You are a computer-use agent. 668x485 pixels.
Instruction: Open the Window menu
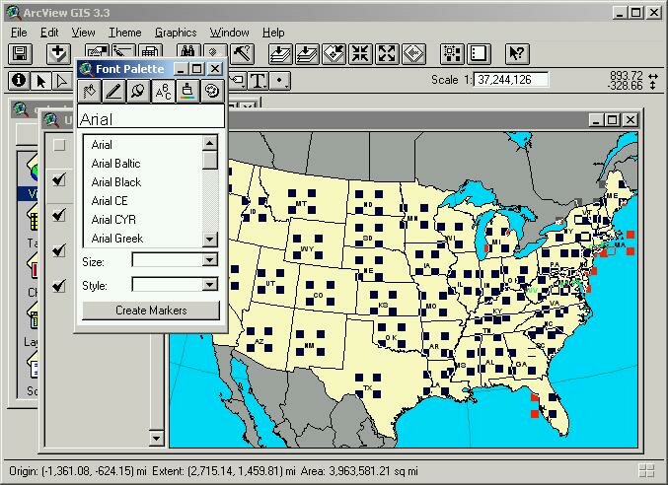pyautogui.click(x=229, y=33)
